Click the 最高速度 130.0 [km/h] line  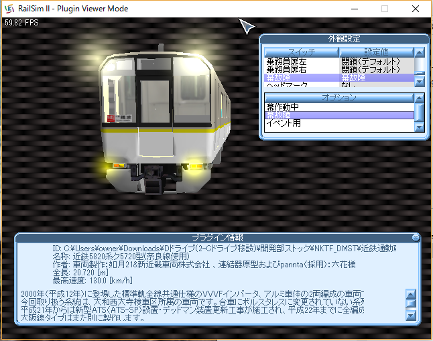[92, 281]
